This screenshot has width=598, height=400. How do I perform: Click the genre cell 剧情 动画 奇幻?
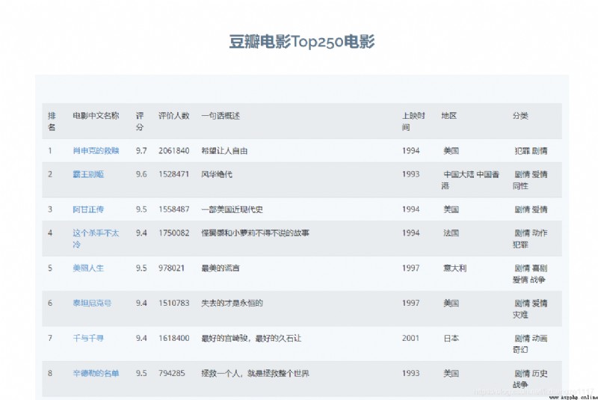[530, 344]
